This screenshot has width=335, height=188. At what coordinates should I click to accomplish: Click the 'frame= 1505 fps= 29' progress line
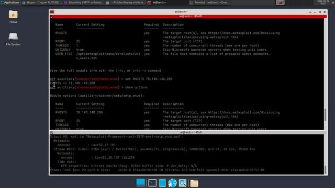click(157, 170)
